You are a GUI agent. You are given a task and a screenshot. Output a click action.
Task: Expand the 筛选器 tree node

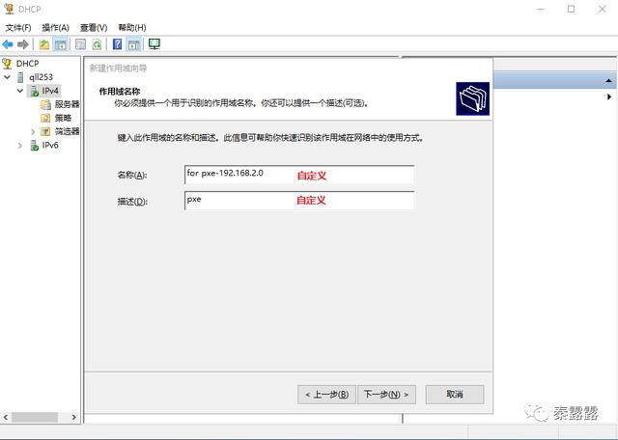(33, 131)
